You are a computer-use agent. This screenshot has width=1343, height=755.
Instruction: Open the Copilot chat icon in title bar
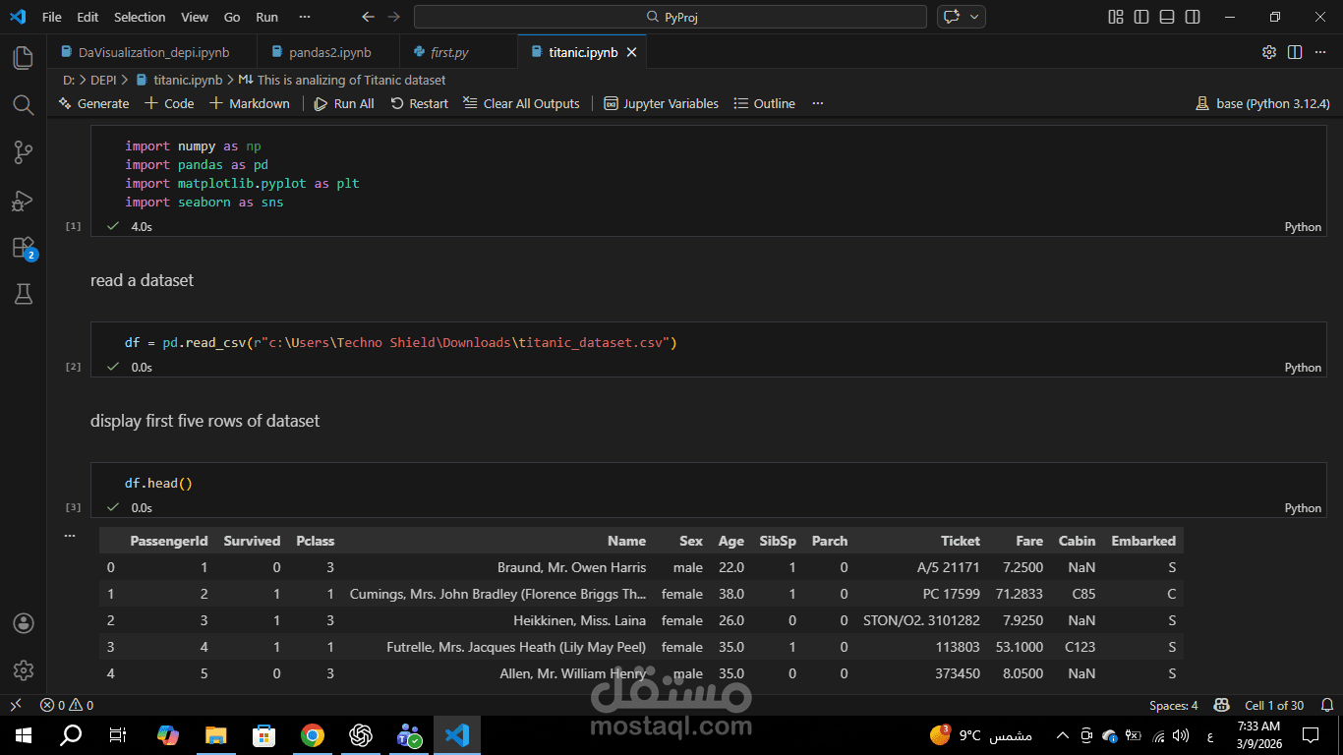pyautogui.click(x=951, y=17)
